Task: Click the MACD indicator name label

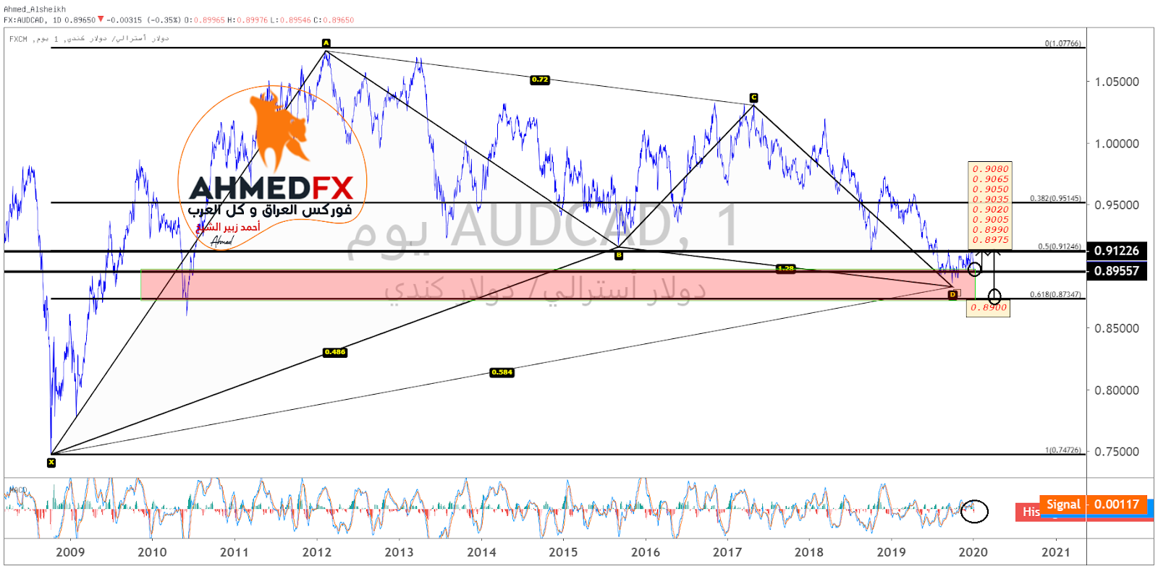Action: pos(18,489)
